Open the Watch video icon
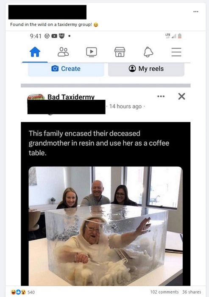The width and height of the screenshot is (209, 297). (92, 52)
